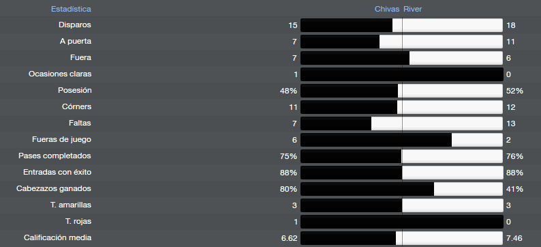
Task: Click the River team header
Action: (x=413, y=9)
